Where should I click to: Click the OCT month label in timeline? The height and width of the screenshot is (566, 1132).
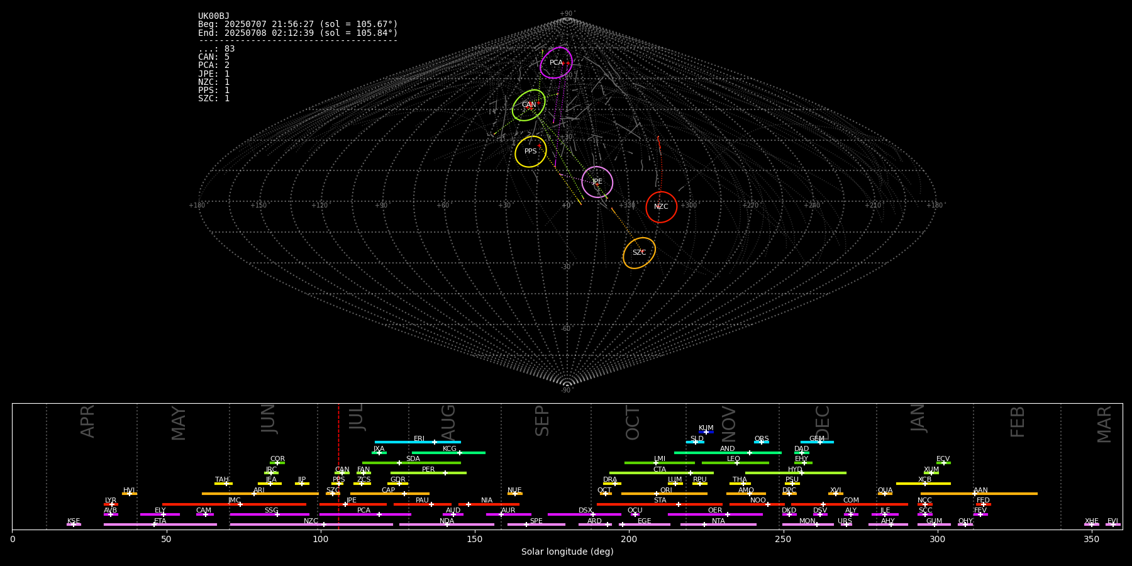click(633, 423)
